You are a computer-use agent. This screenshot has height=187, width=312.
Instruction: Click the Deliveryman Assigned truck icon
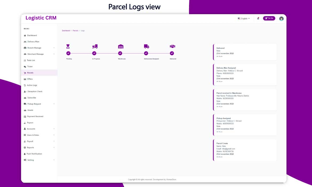click(x=146, y=46)
